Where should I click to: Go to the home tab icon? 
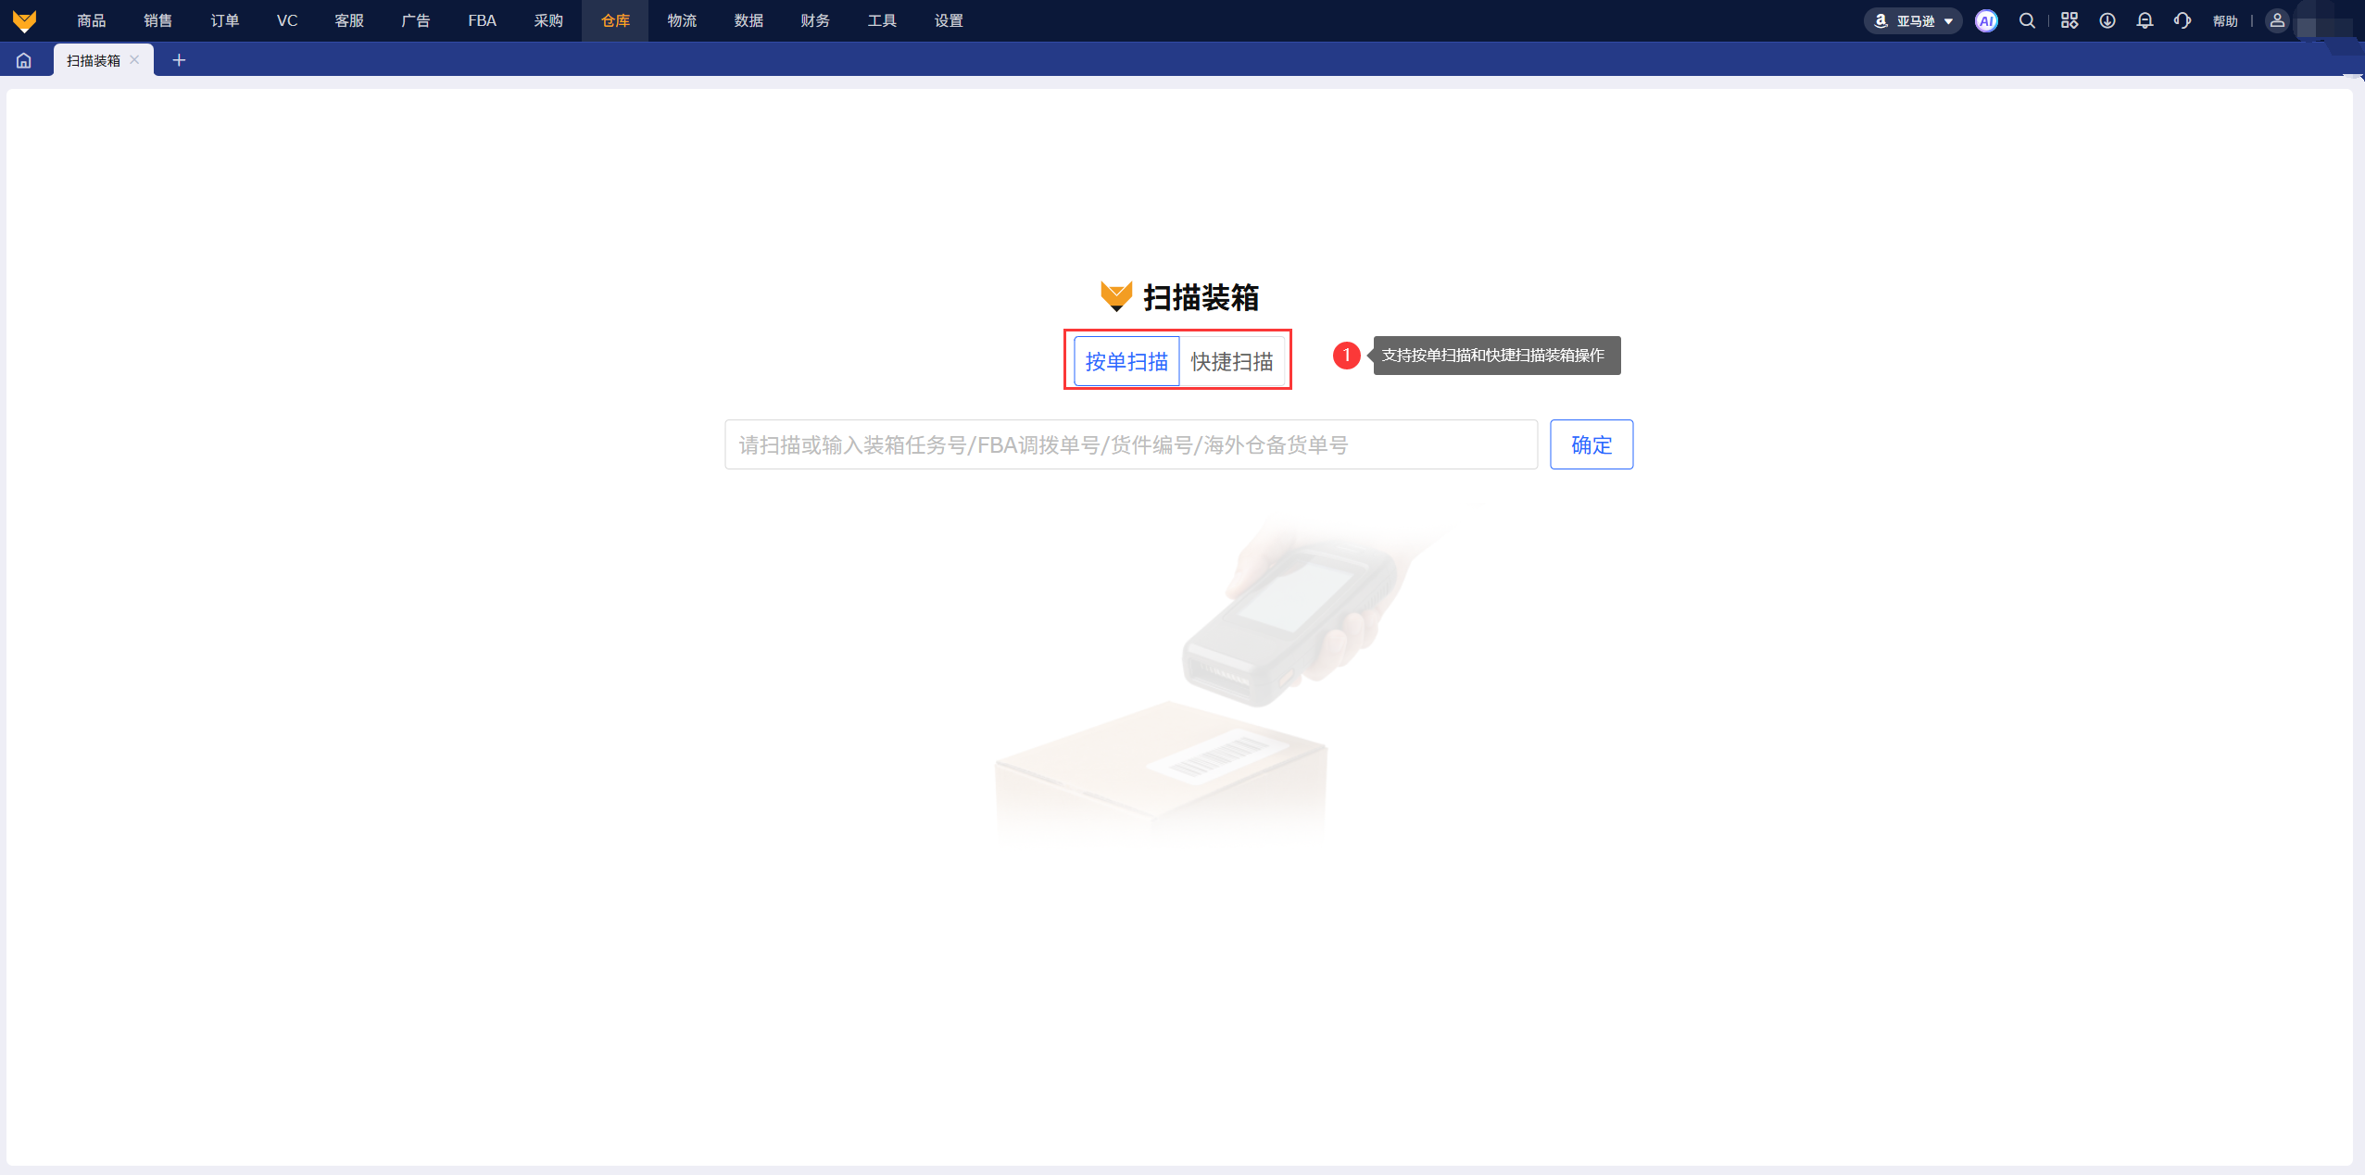[24, 60]
